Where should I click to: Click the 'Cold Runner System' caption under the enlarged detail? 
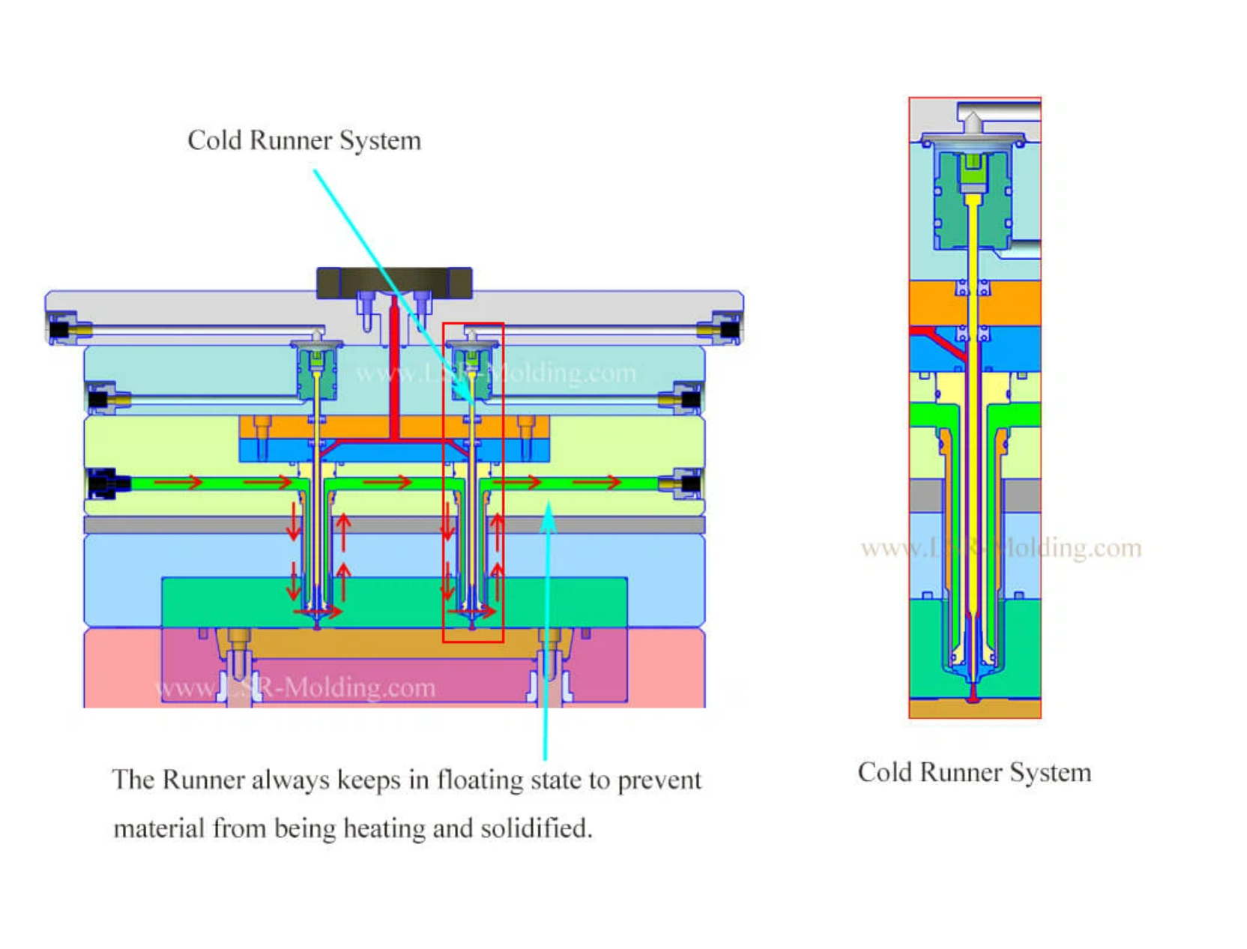click(974, 772)
